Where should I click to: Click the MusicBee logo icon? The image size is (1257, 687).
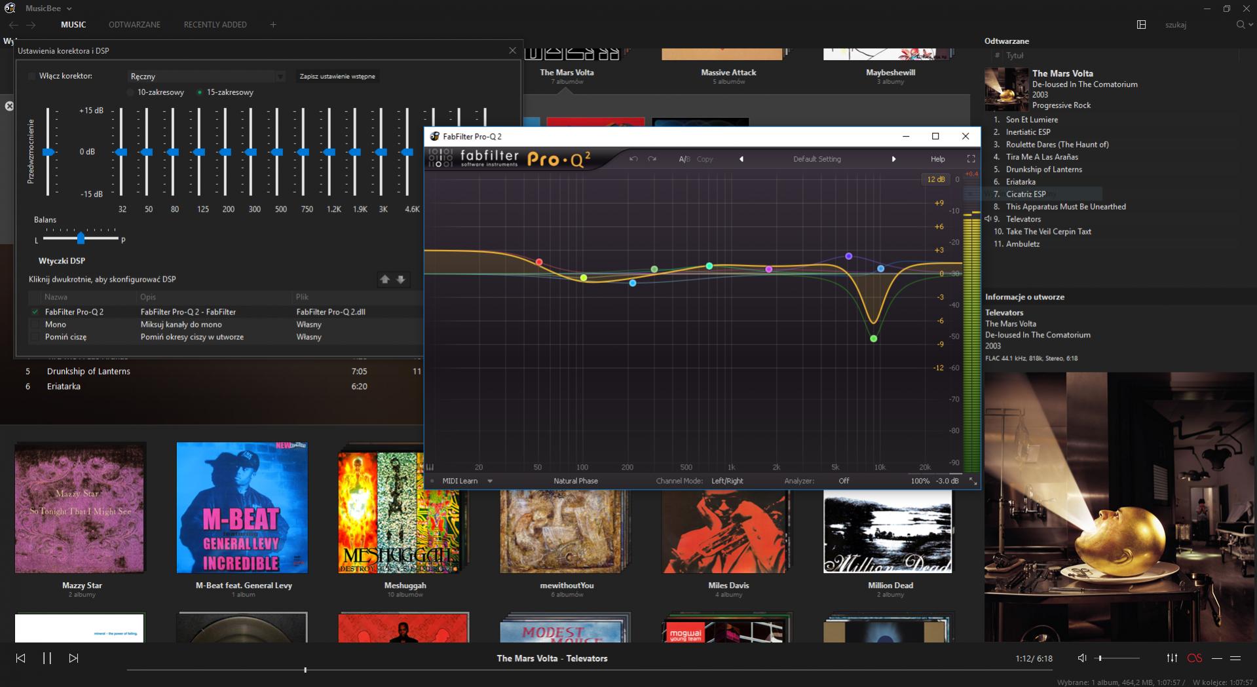click(x=10, y=9)
